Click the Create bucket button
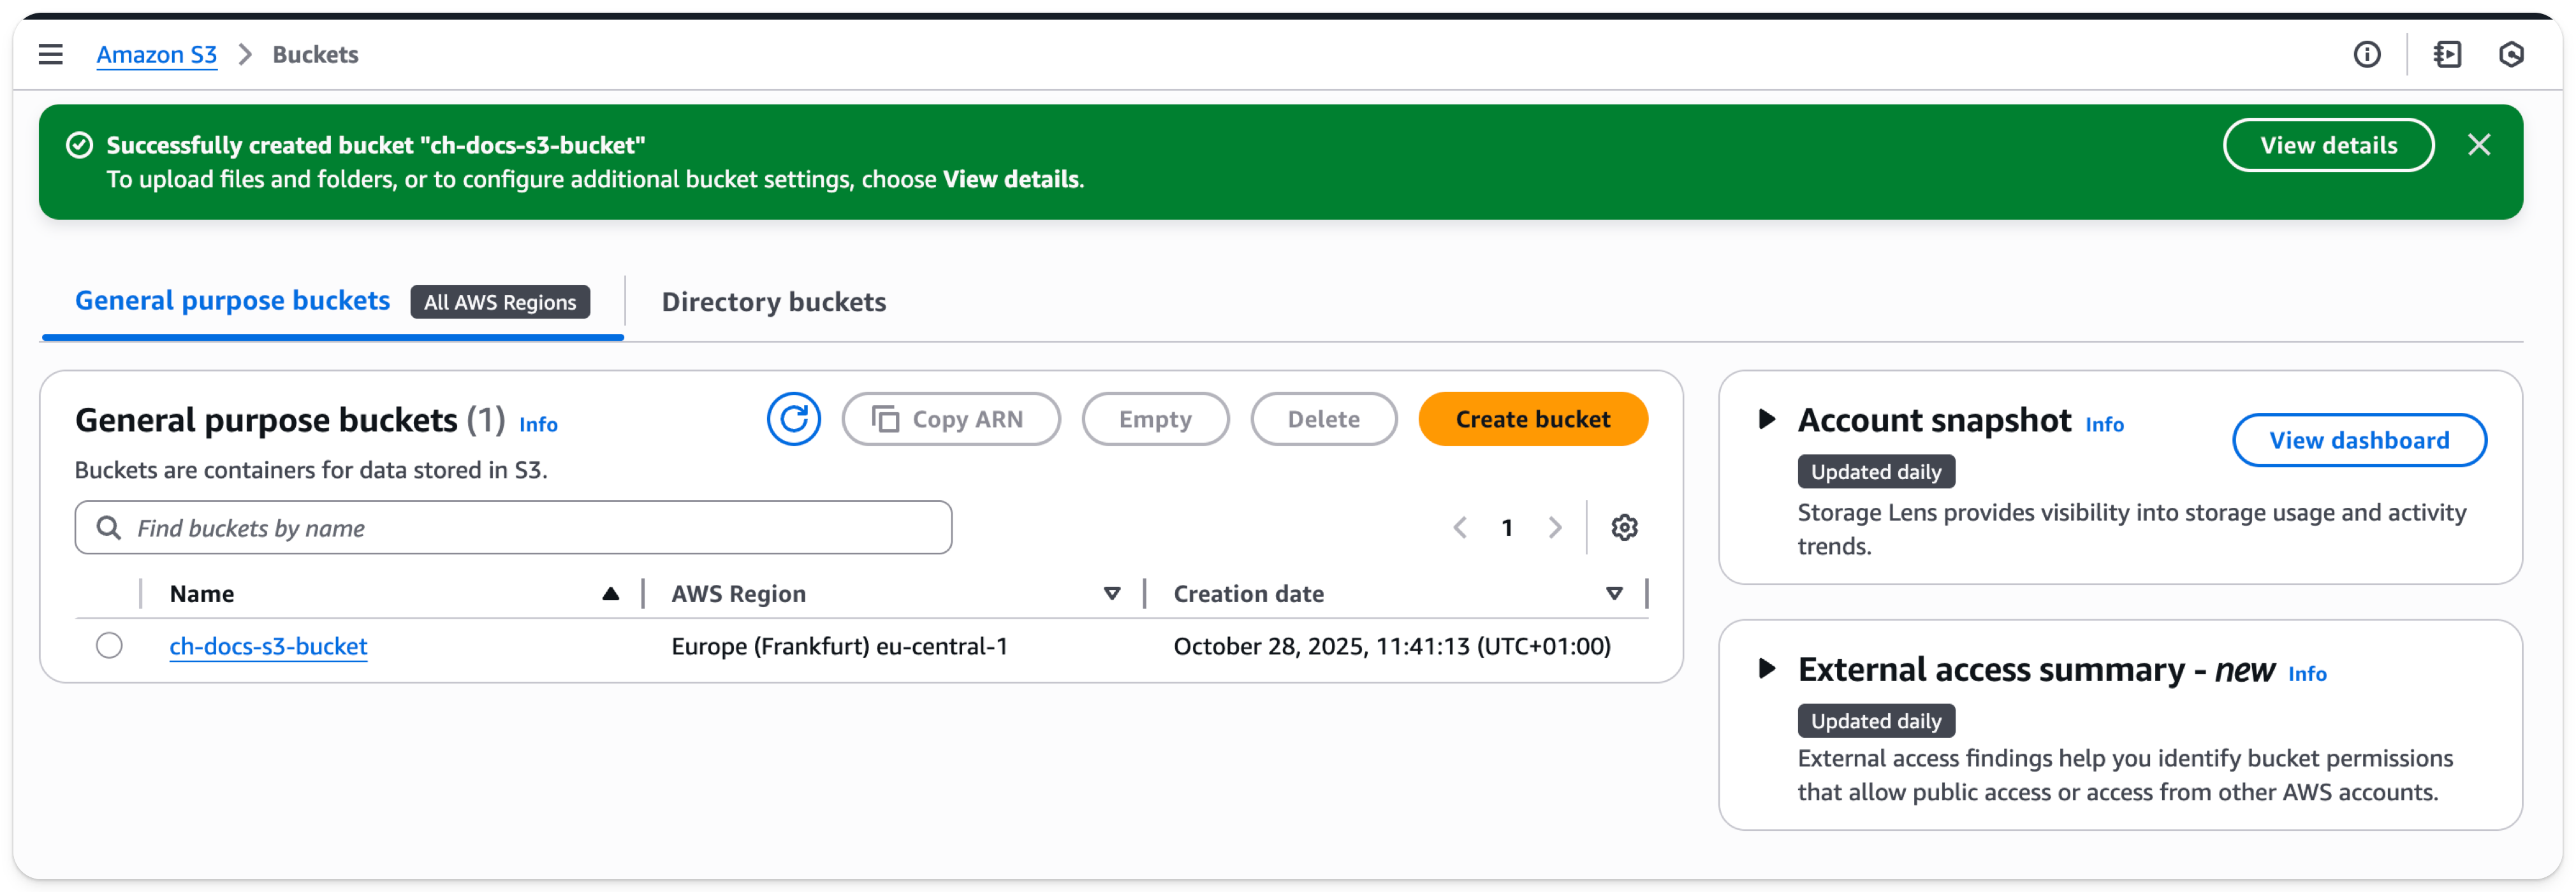The image size is (2576, 892). tap(1533, 419)
